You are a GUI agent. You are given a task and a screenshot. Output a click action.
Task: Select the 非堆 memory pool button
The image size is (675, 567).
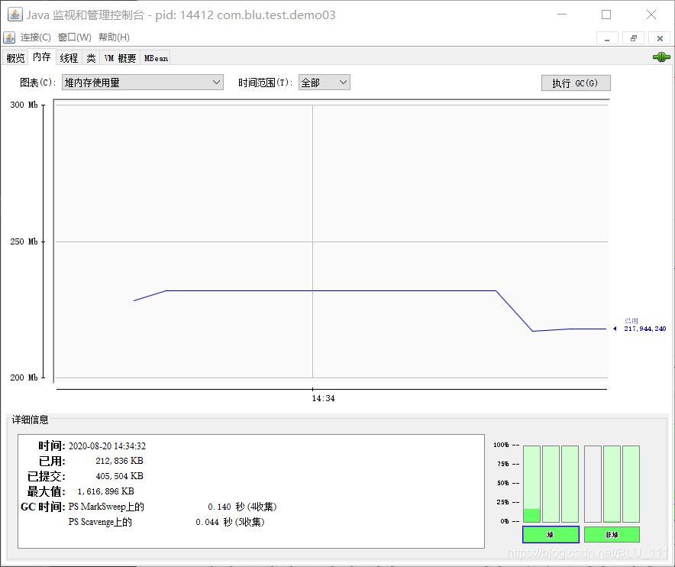(612, 535)
